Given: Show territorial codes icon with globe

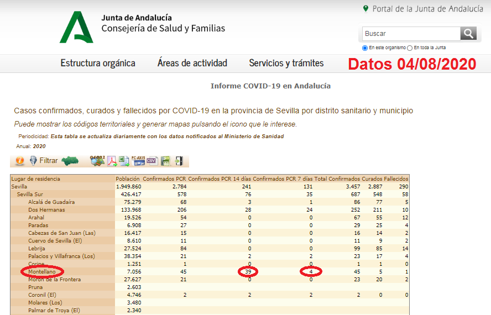Looking at the screenshot, I should (x=97, y=161).
